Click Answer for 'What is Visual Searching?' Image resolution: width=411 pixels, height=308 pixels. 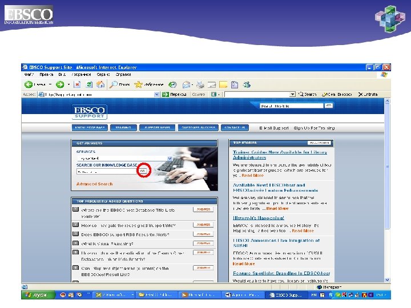point(203,244)
